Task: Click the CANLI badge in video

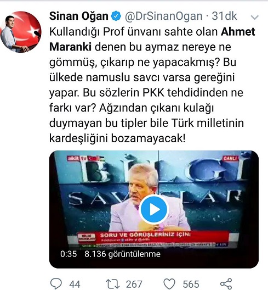Action: 230,158
